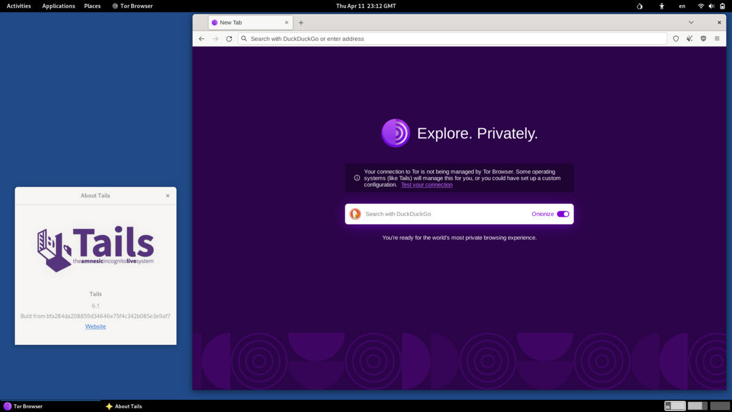Click the Test your connection link
This screenshot has height=412, width=732.
point(426,184)
